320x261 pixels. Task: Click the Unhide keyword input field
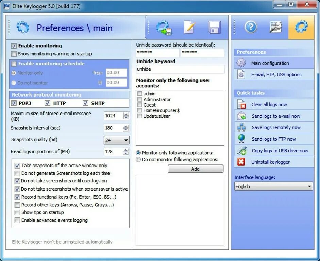click(x=180, y=69)
